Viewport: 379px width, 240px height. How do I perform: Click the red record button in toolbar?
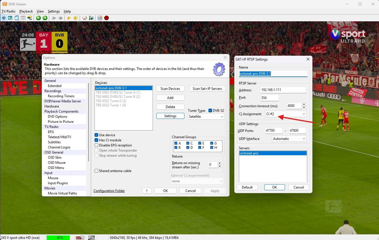(x=106, y=18)
